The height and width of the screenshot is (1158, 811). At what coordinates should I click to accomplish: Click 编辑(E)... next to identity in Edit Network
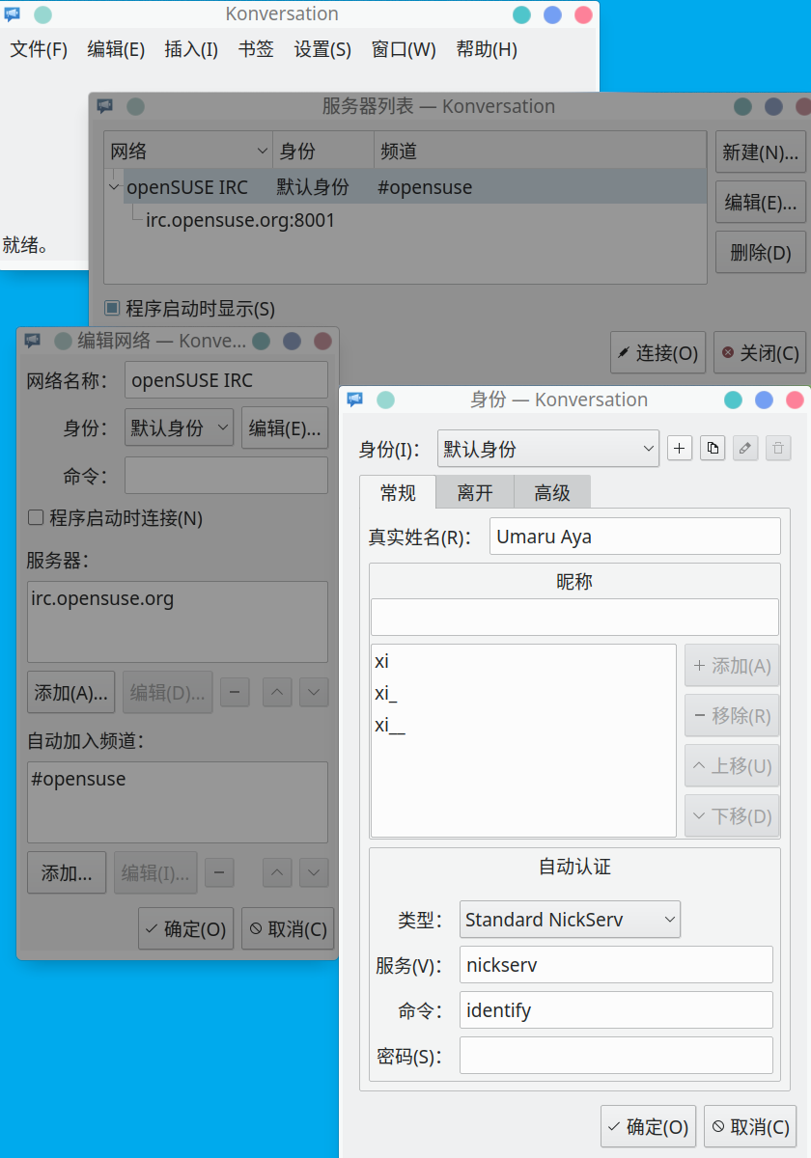tap(285, 428)
